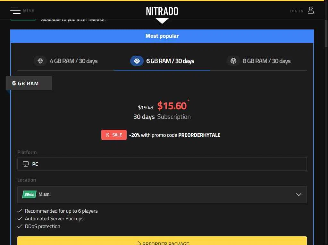
Task: Click Automated Server Backups text
Action: click(x=54, y=219)
